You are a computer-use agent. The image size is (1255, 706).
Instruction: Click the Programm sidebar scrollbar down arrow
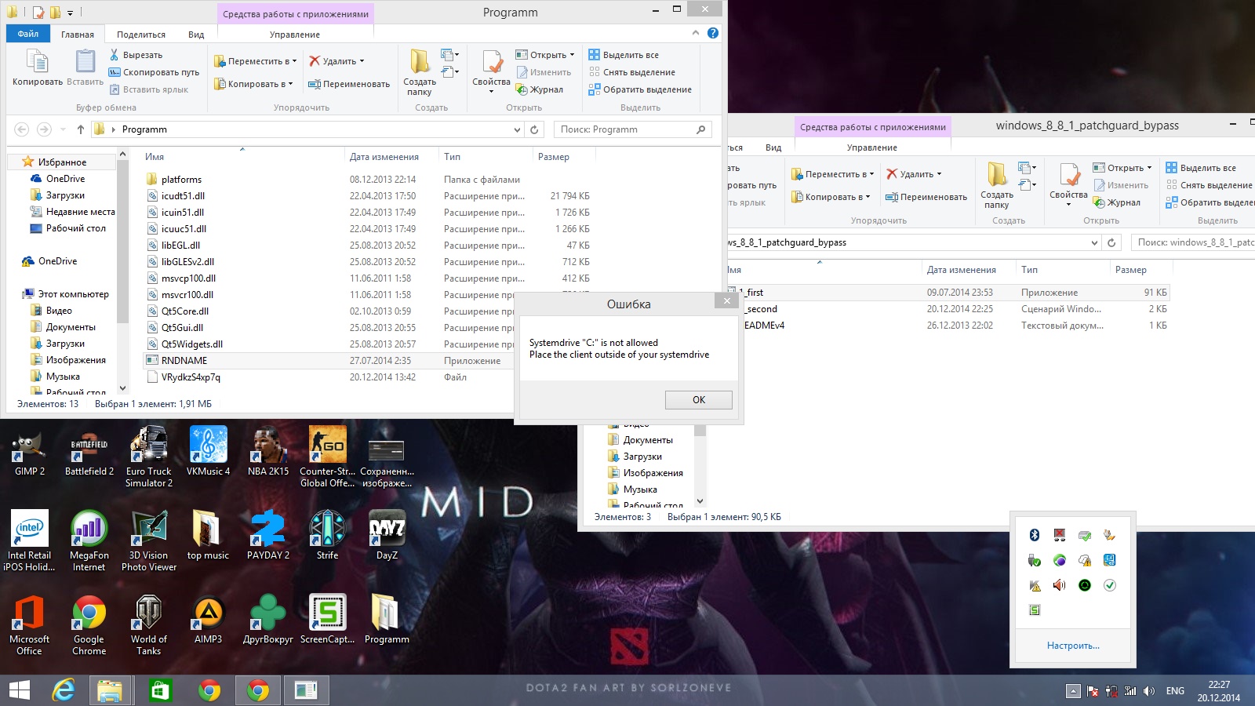point(122,388)
